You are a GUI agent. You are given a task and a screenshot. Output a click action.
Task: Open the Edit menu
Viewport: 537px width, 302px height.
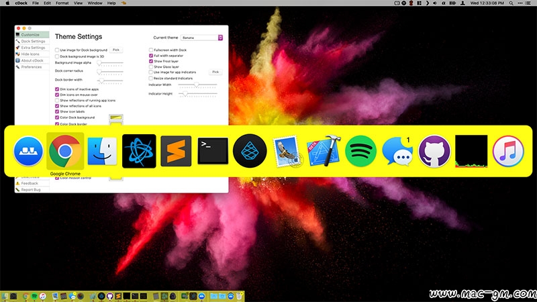coord(47,3)
